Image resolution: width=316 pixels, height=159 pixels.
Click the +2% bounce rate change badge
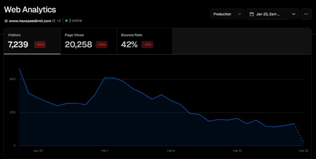coord(147,44)
